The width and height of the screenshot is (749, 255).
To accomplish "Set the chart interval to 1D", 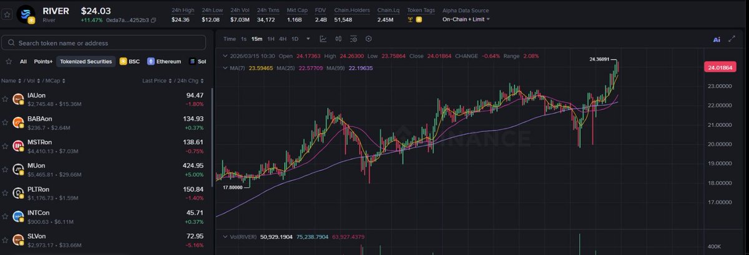I will pyautogui.click(x=295, y=39).
